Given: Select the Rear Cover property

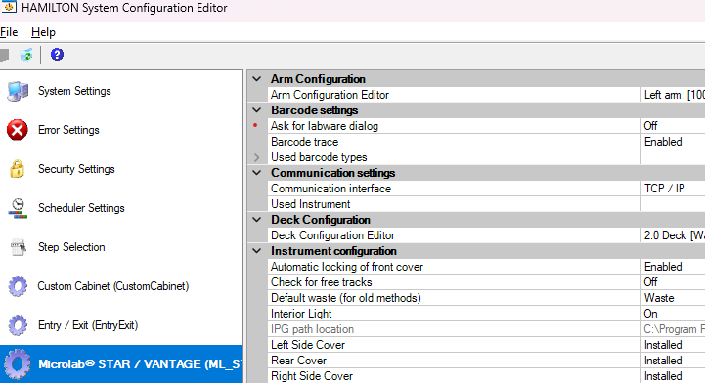Looking at the screenshot, I should point(454,361).
